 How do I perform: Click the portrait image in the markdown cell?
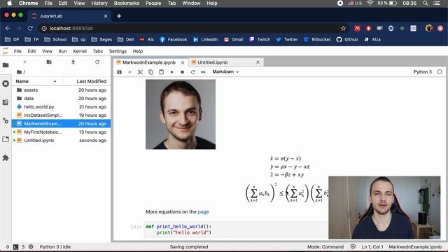181,114
